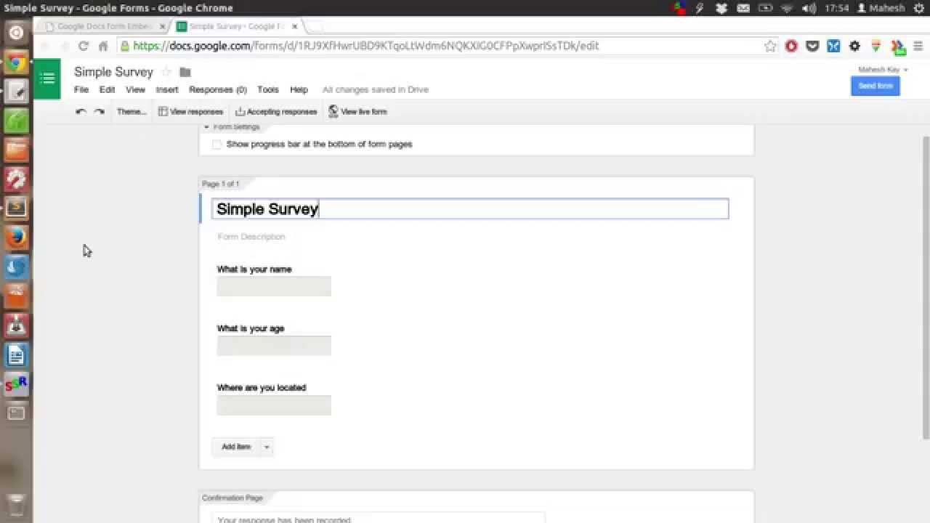Launch Google Chrome from the dock

[16, 62]
